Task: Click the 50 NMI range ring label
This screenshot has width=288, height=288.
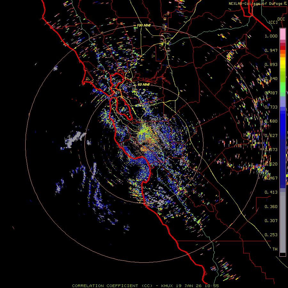Action: click(144, 84)
